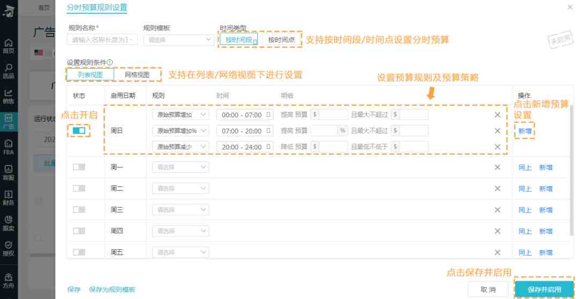The width and height of the screenshot is (579, 299).
Task: Click 同上 link on 周三 row
Action: tap(525, 210)
